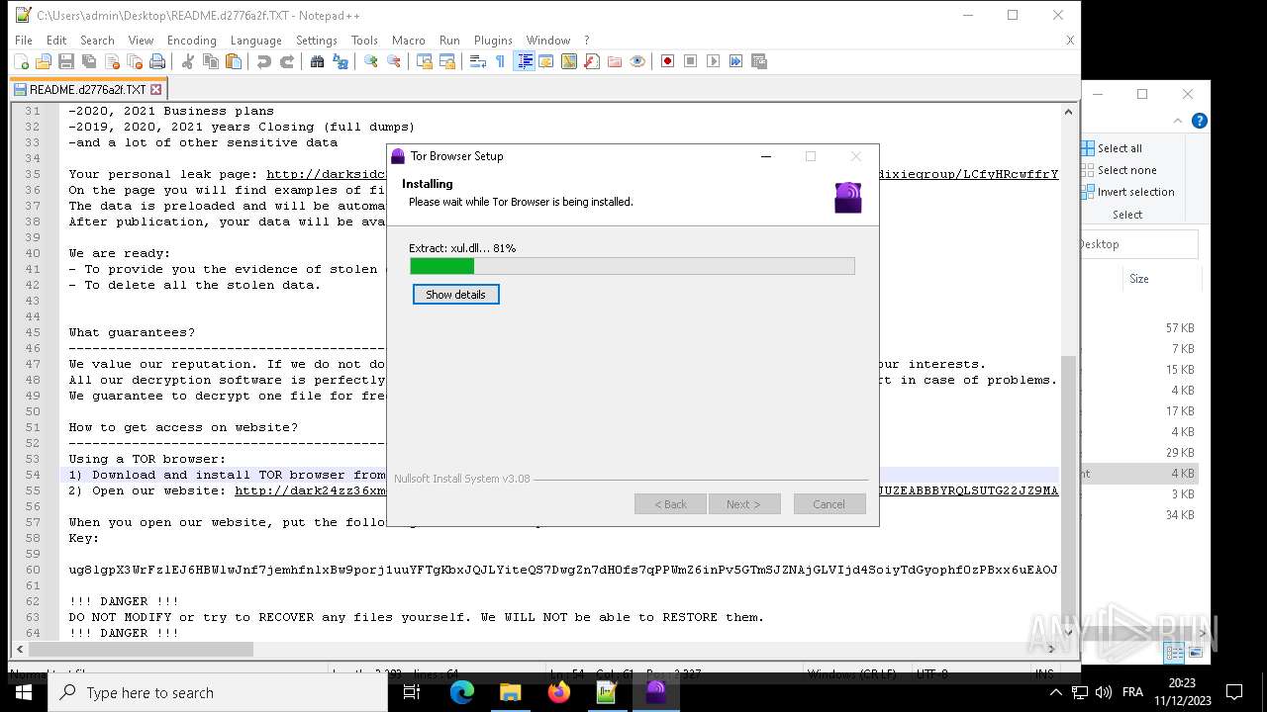Click Invert selection in Explorer window
This screenshot has width=1267, height=712.
tap(1127, 192)
